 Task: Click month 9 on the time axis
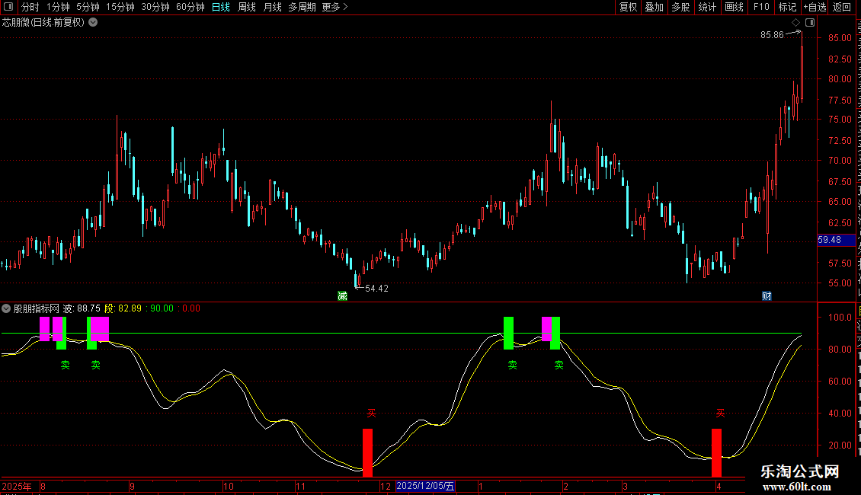pyautogui.click(x=133, y=486)
